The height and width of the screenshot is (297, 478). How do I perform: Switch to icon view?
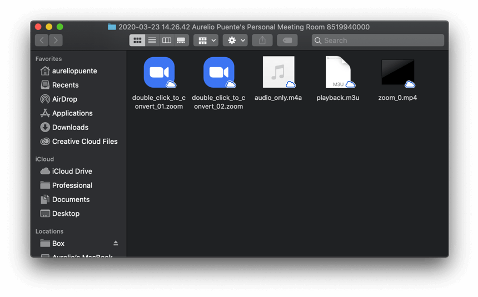137,40
